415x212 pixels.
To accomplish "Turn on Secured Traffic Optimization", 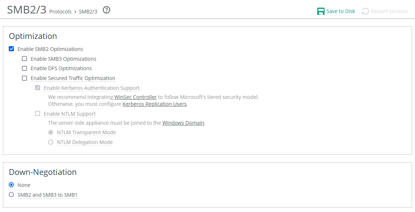I will pos(24,78).
